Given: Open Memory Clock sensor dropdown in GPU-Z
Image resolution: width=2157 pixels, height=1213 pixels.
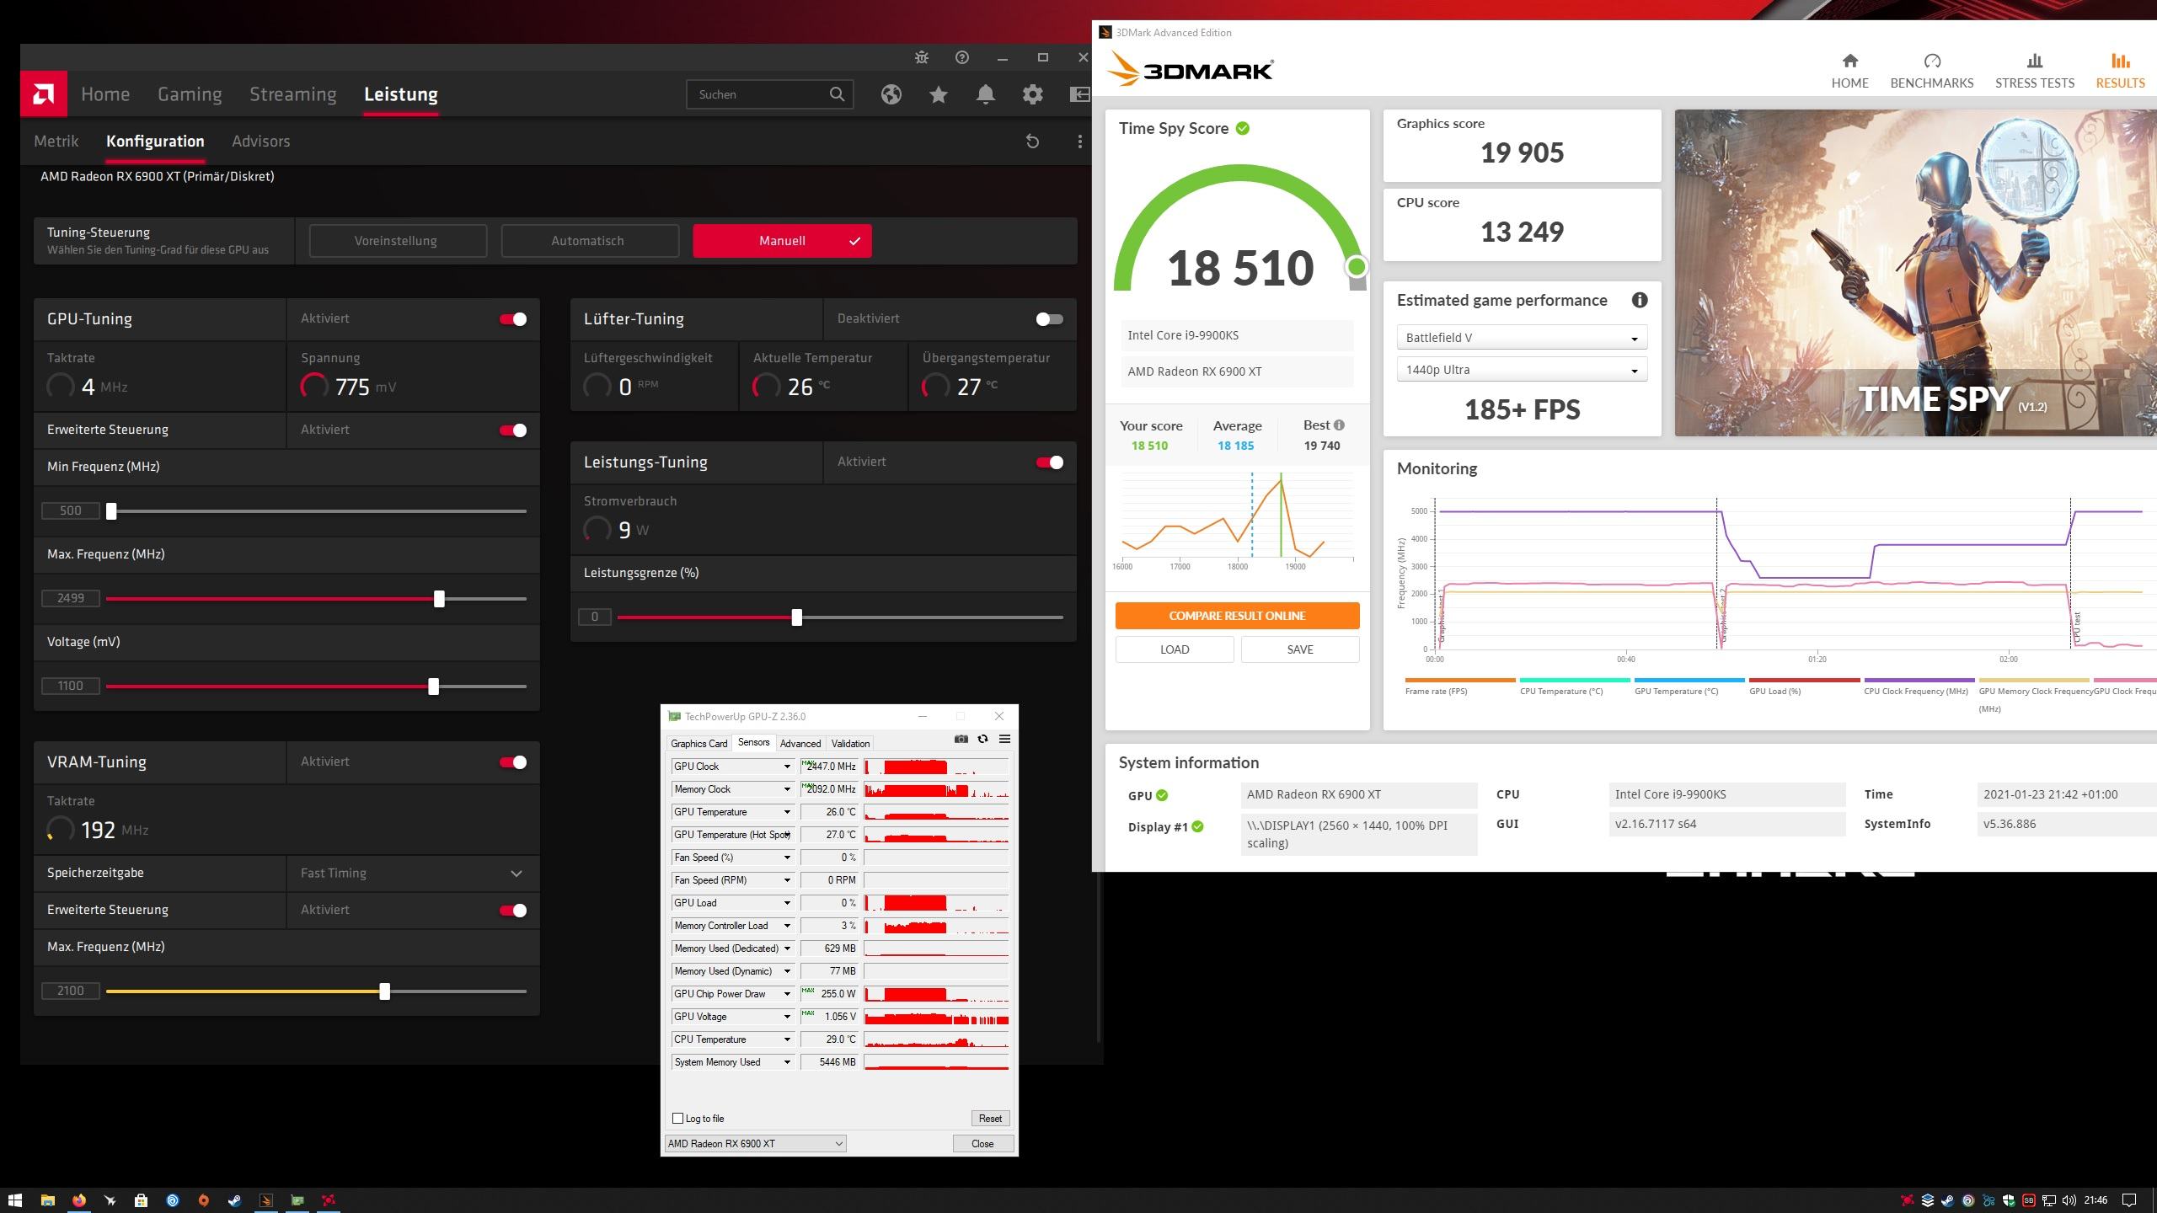Looking at the screenshot, I should click(x=787, y=789).
